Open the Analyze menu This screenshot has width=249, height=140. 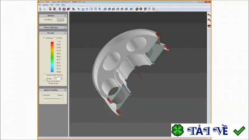(x=45, y=5)
